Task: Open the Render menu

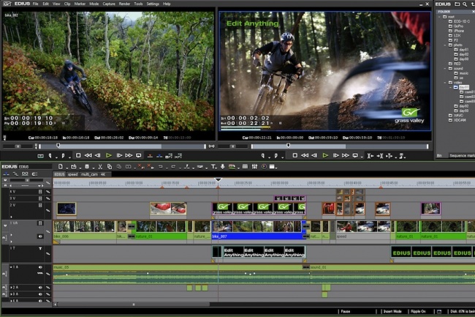Action: coord(124,4)
